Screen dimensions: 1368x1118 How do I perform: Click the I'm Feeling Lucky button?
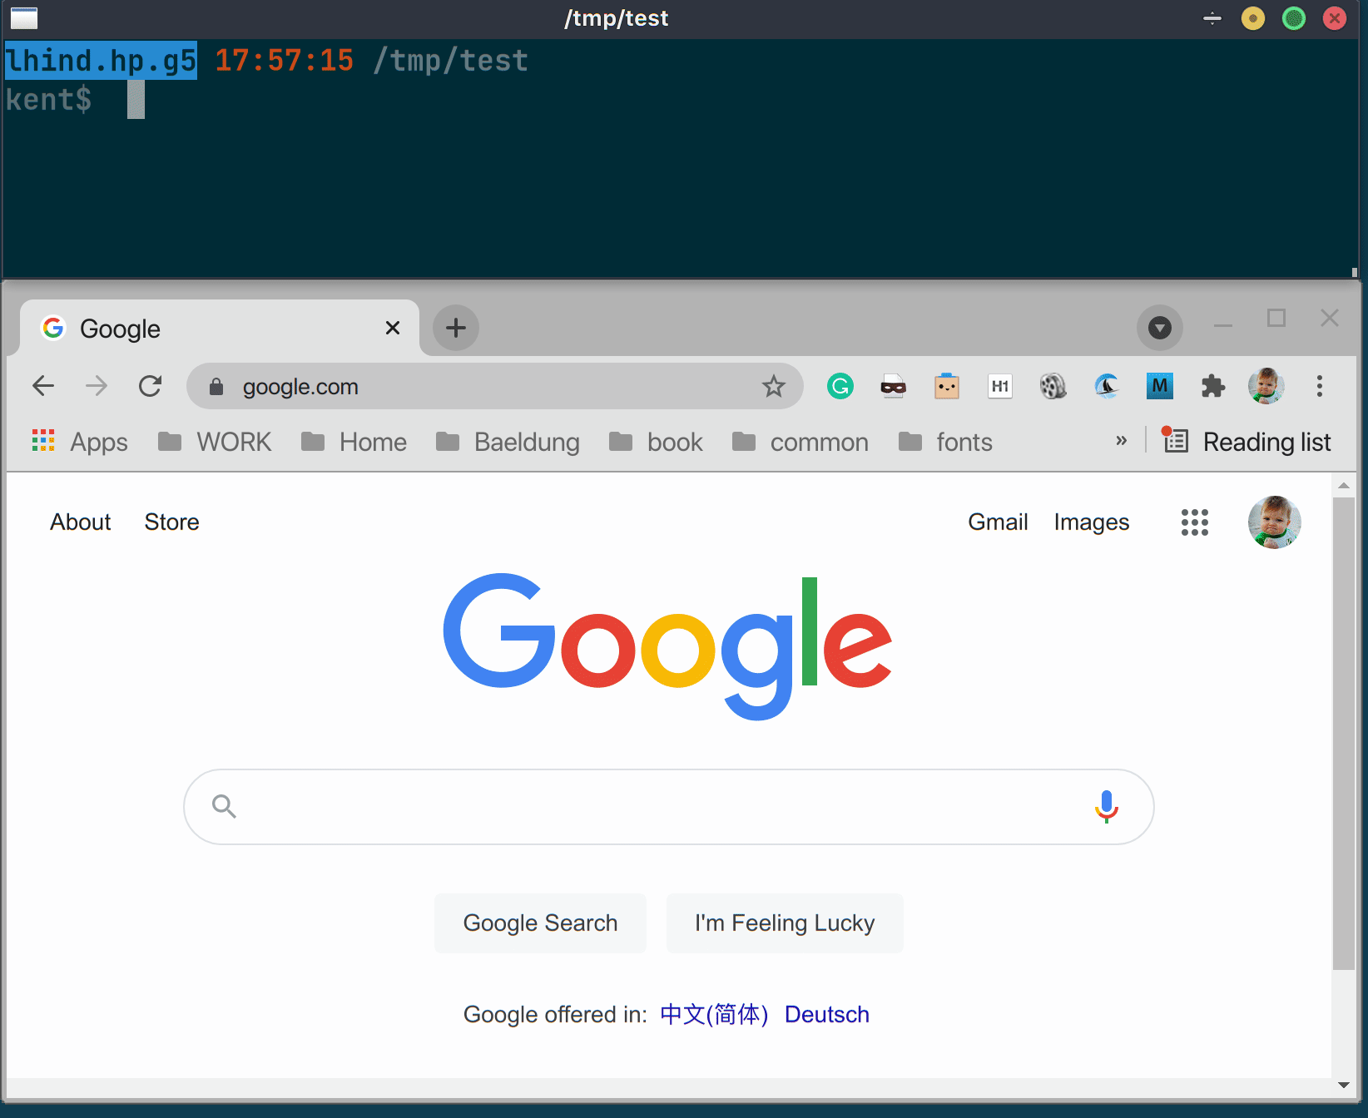(783, 923)
